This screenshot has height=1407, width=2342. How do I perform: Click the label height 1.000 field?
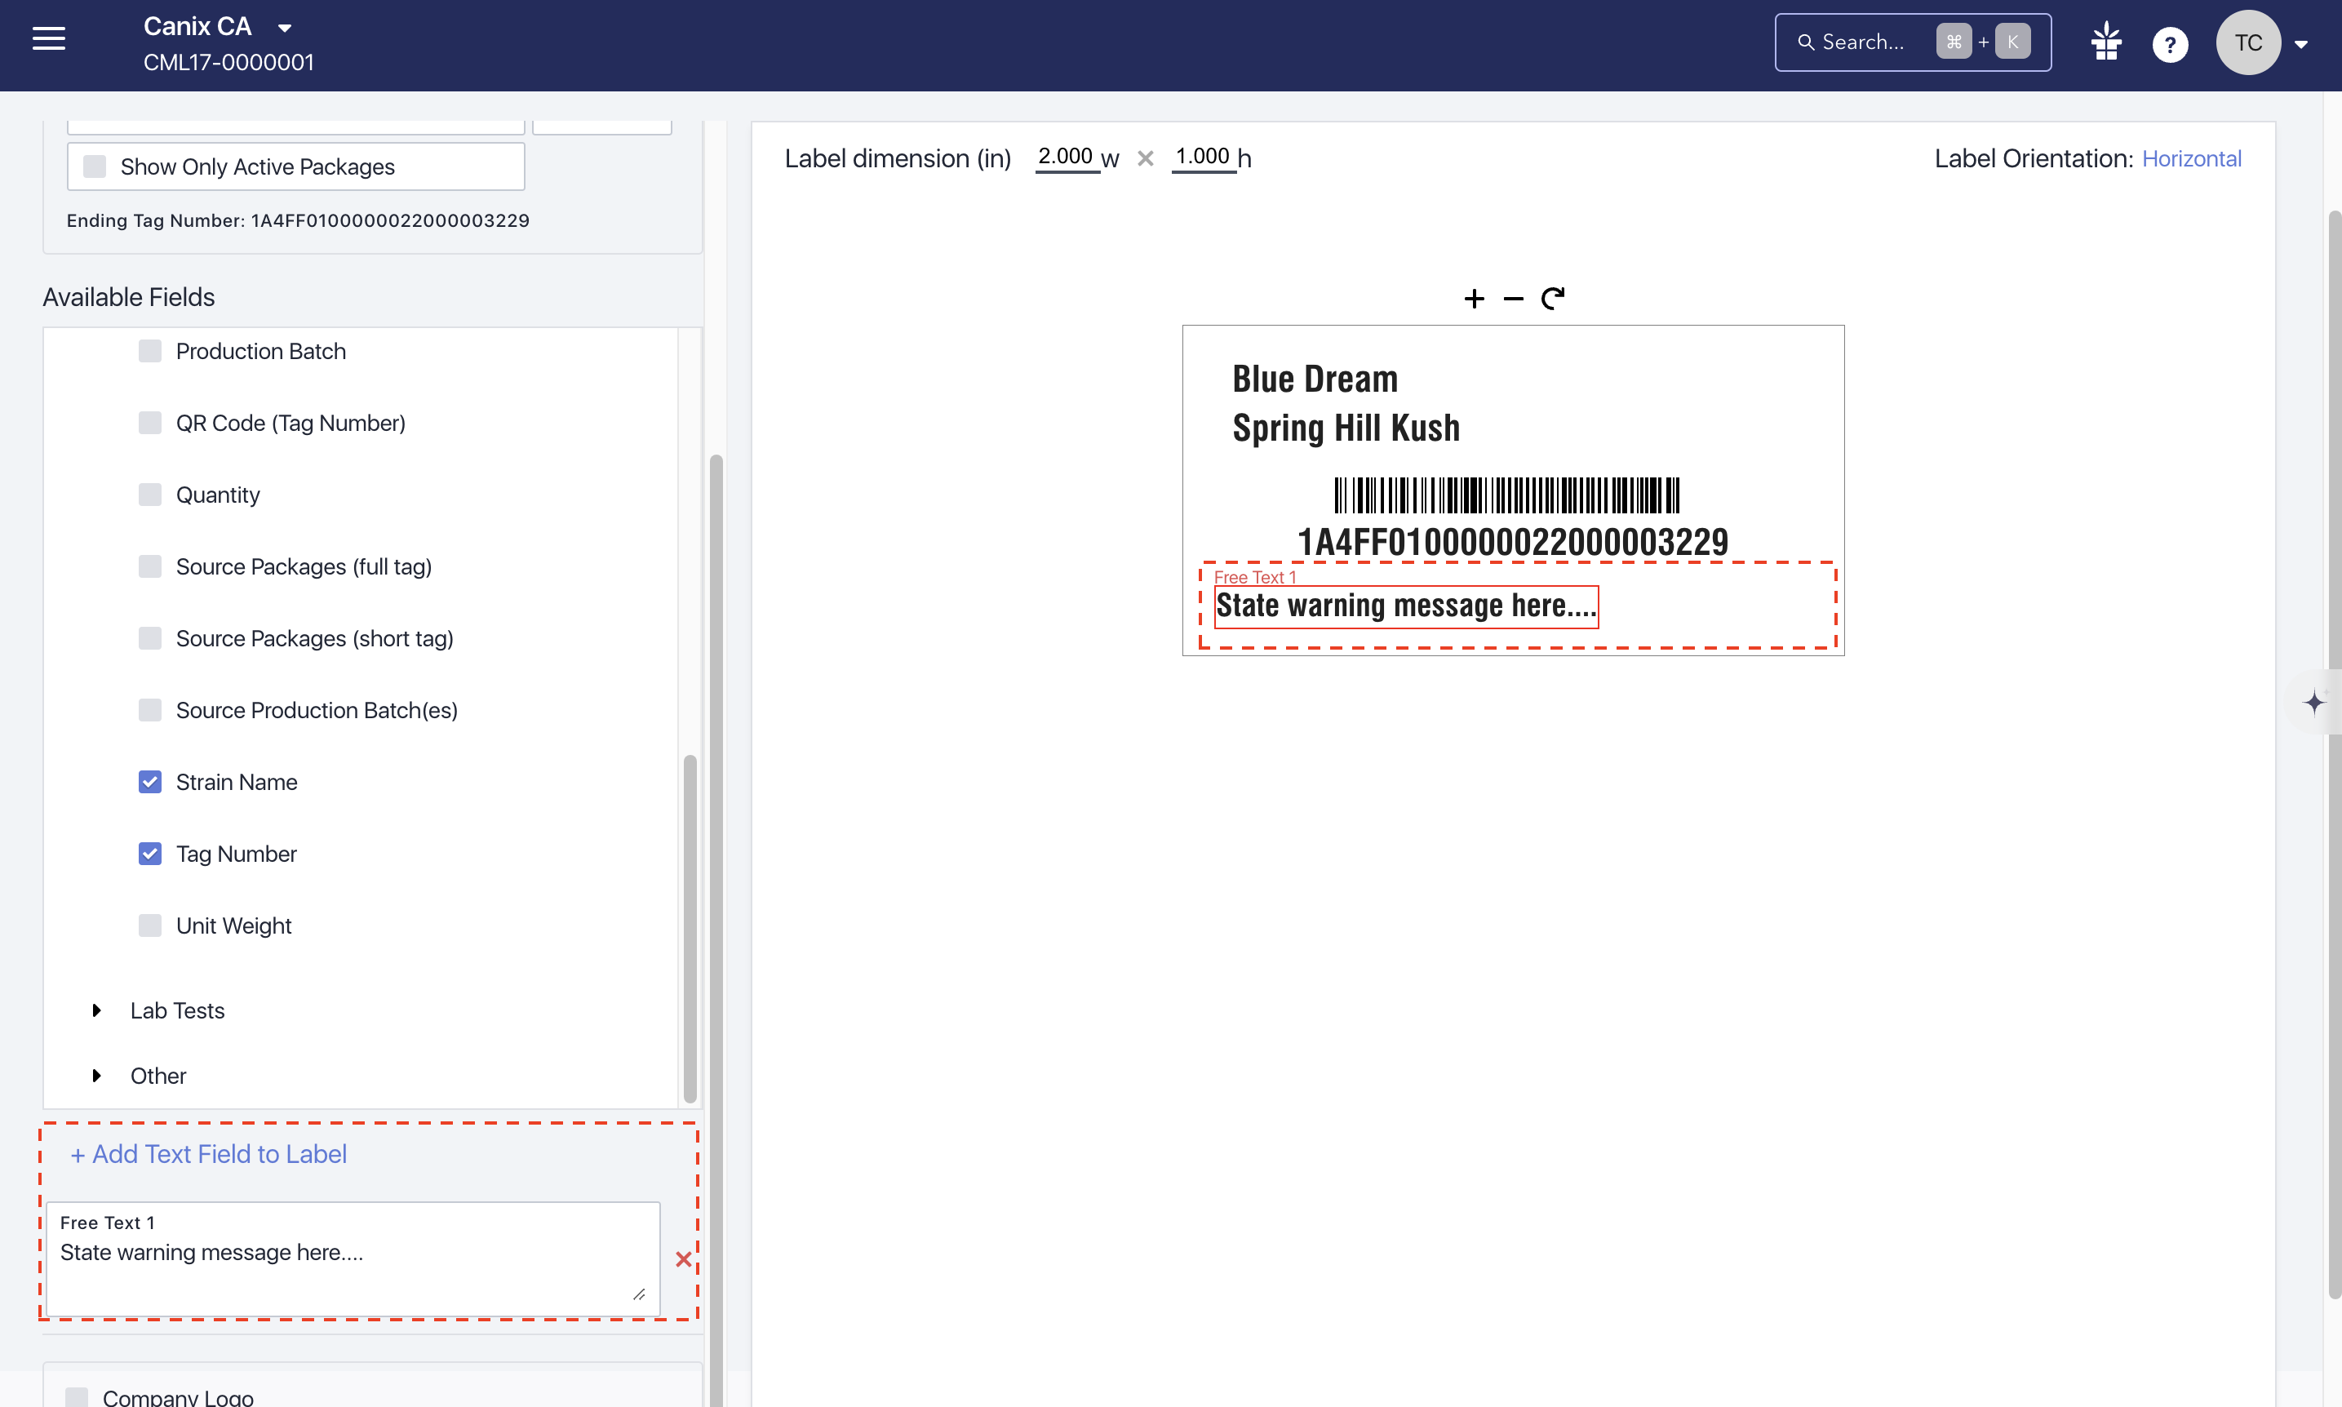(x=1204, y=157)
